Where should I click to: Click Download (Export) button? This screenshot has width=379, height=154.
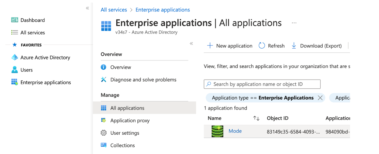click(x=317, y=46)
